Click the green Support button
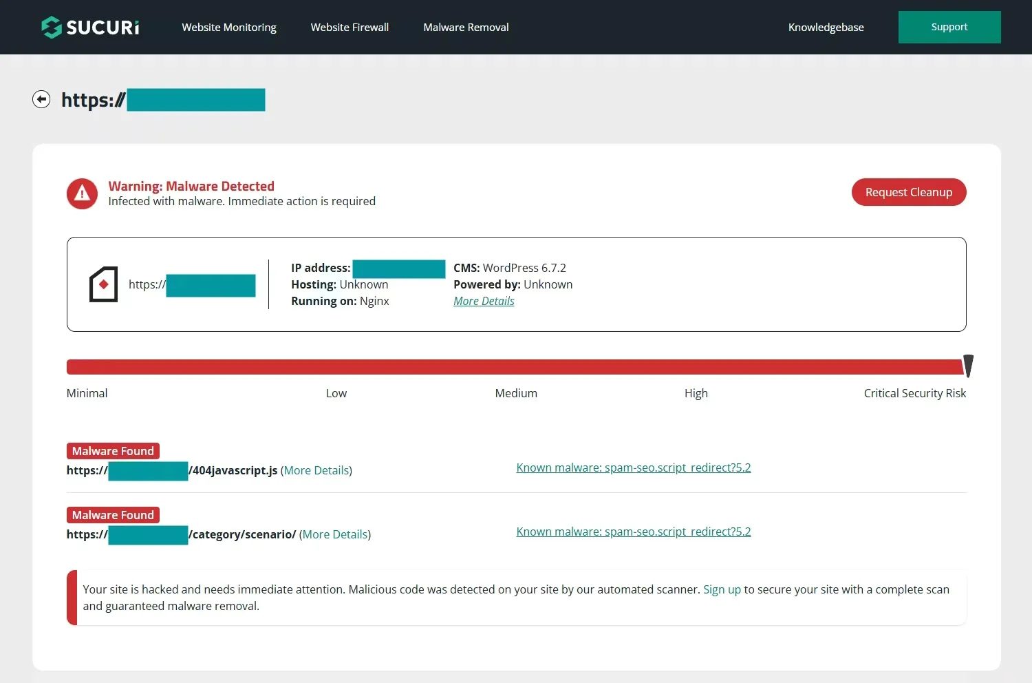The height and width of the screenshot is (683, 1032). coord(949,27)
